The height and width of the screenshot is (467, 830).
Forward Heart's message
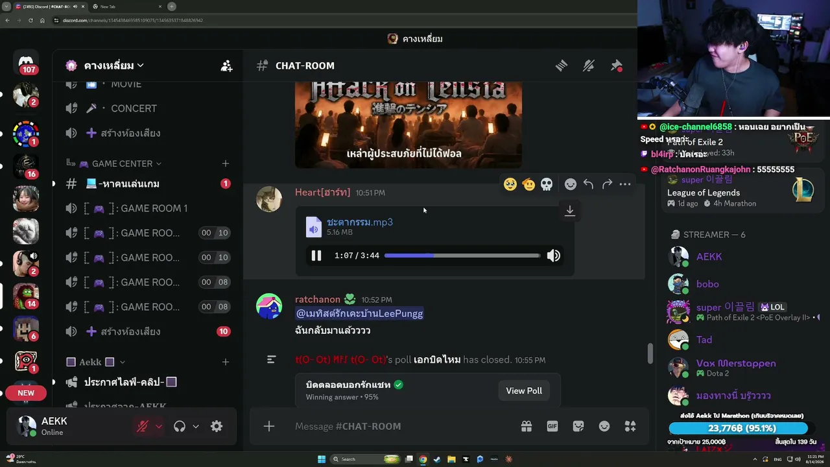(x=607, y=184)
